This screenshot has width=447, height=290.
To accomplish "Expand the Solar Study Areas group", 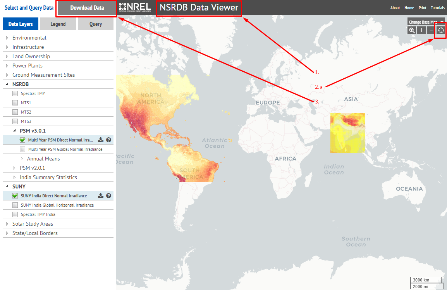I will coord(7,224).
